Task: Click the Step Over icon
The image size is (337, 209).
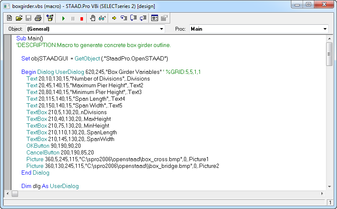Action: [x=133, y=18]
